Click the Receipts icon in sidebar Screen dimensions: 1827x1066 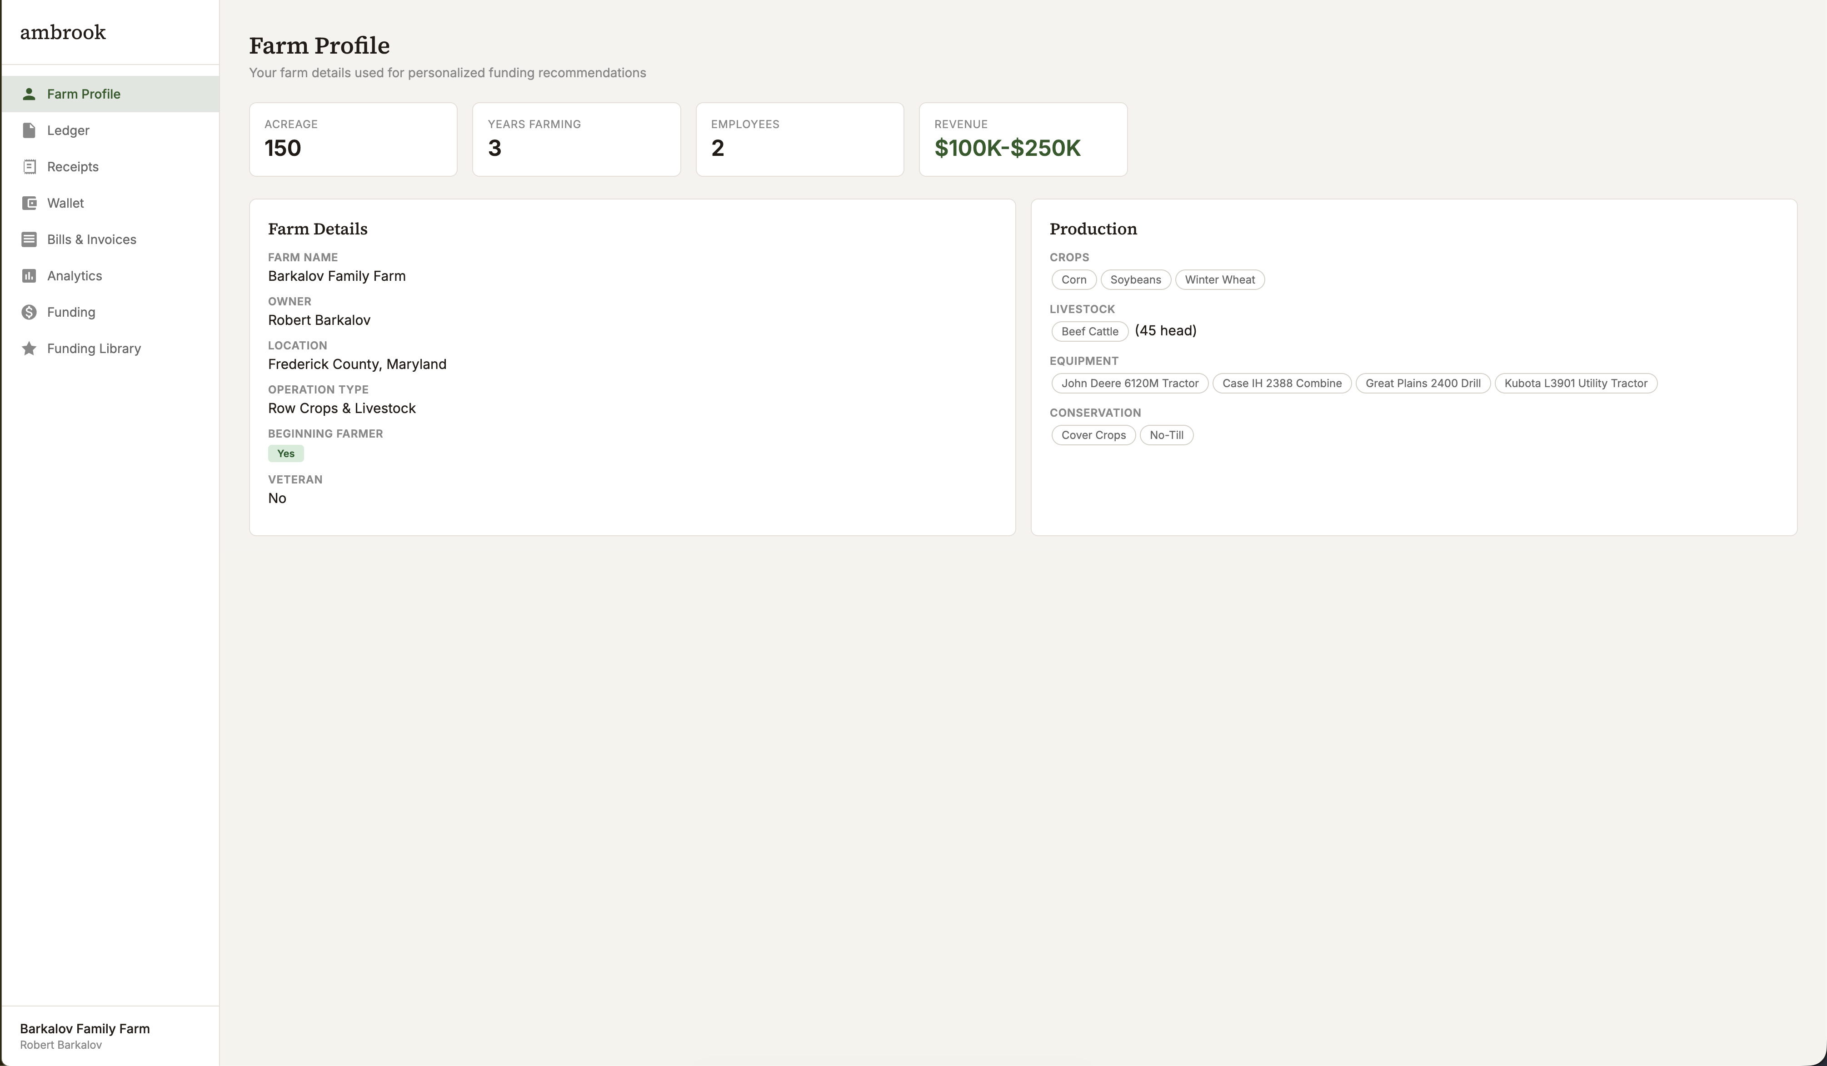pyautogui.click(x=29, y=167)
